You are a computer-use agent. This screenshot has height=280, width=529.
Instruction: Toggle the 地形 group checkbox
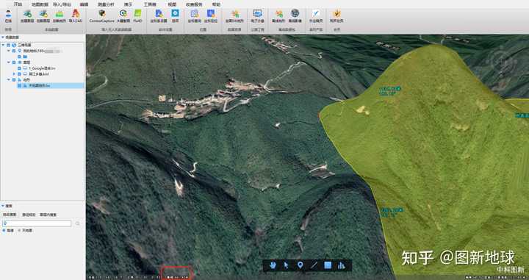click(14, 80)
